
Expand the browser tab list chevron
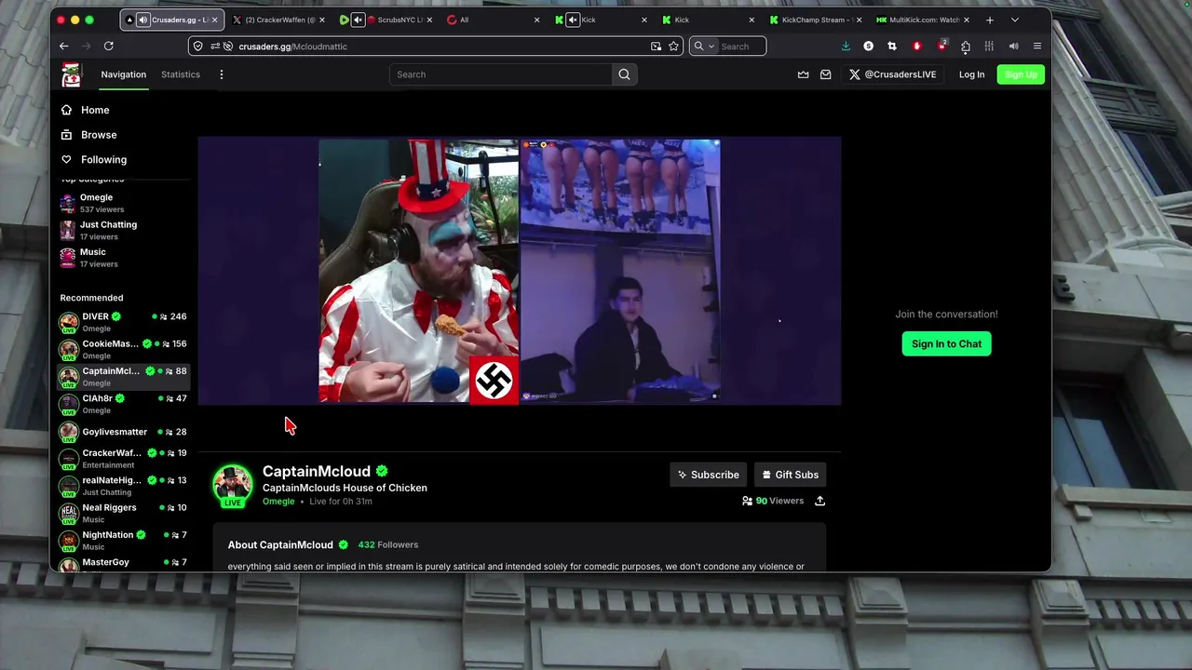(1015, 20)
